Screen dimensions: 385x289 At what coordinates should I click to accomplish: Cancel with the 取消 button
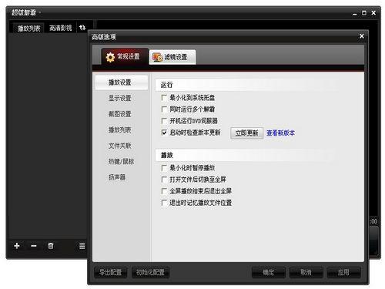coord(306,272)
